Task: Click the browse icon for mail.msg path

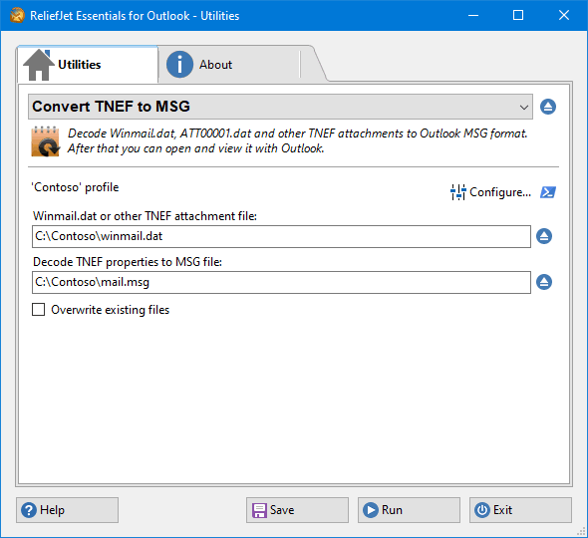Action: (x=544, y=282)
